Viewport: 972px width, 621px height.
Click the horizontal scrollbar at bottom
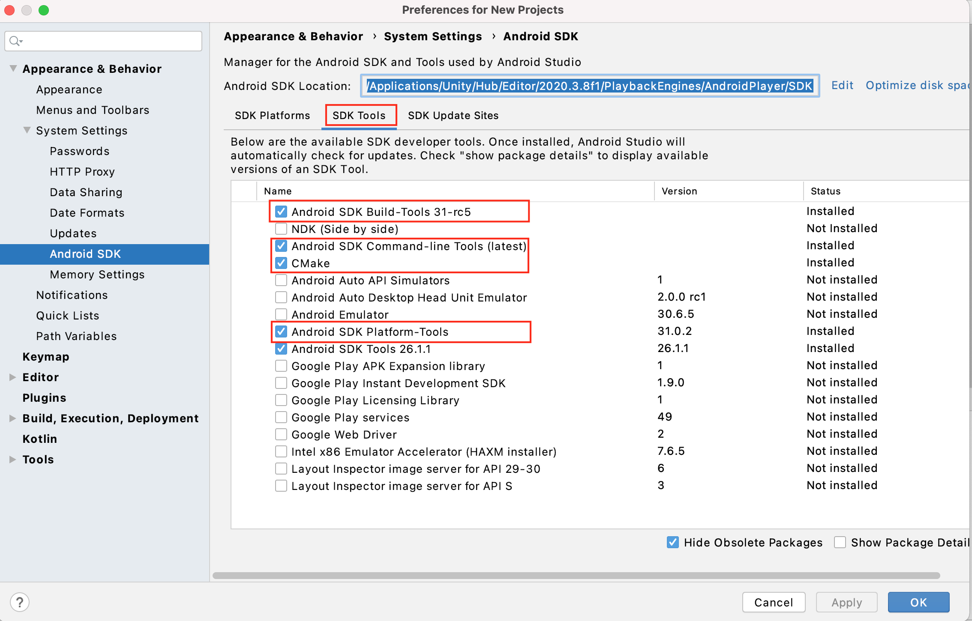pyautogui.click(x=576, y=575)
